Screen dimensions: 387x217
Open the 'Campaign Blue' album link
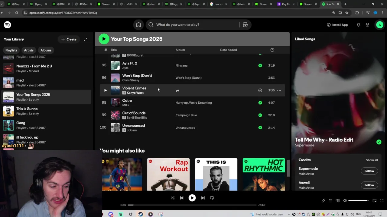[186, 115]
